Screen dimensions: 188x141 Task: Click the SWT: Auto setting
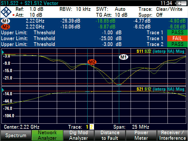click(x=111, y=9)
